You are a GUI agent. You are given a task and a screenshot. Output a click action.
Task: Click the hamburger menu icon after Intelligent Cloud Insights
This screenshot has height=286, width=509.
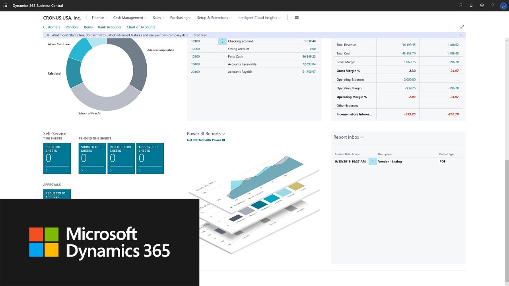297,17
